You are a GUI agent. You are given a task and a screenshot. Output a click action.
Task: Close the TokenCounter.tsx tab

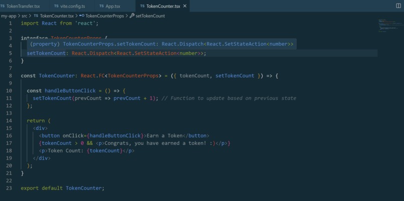(x=184, y=6)
